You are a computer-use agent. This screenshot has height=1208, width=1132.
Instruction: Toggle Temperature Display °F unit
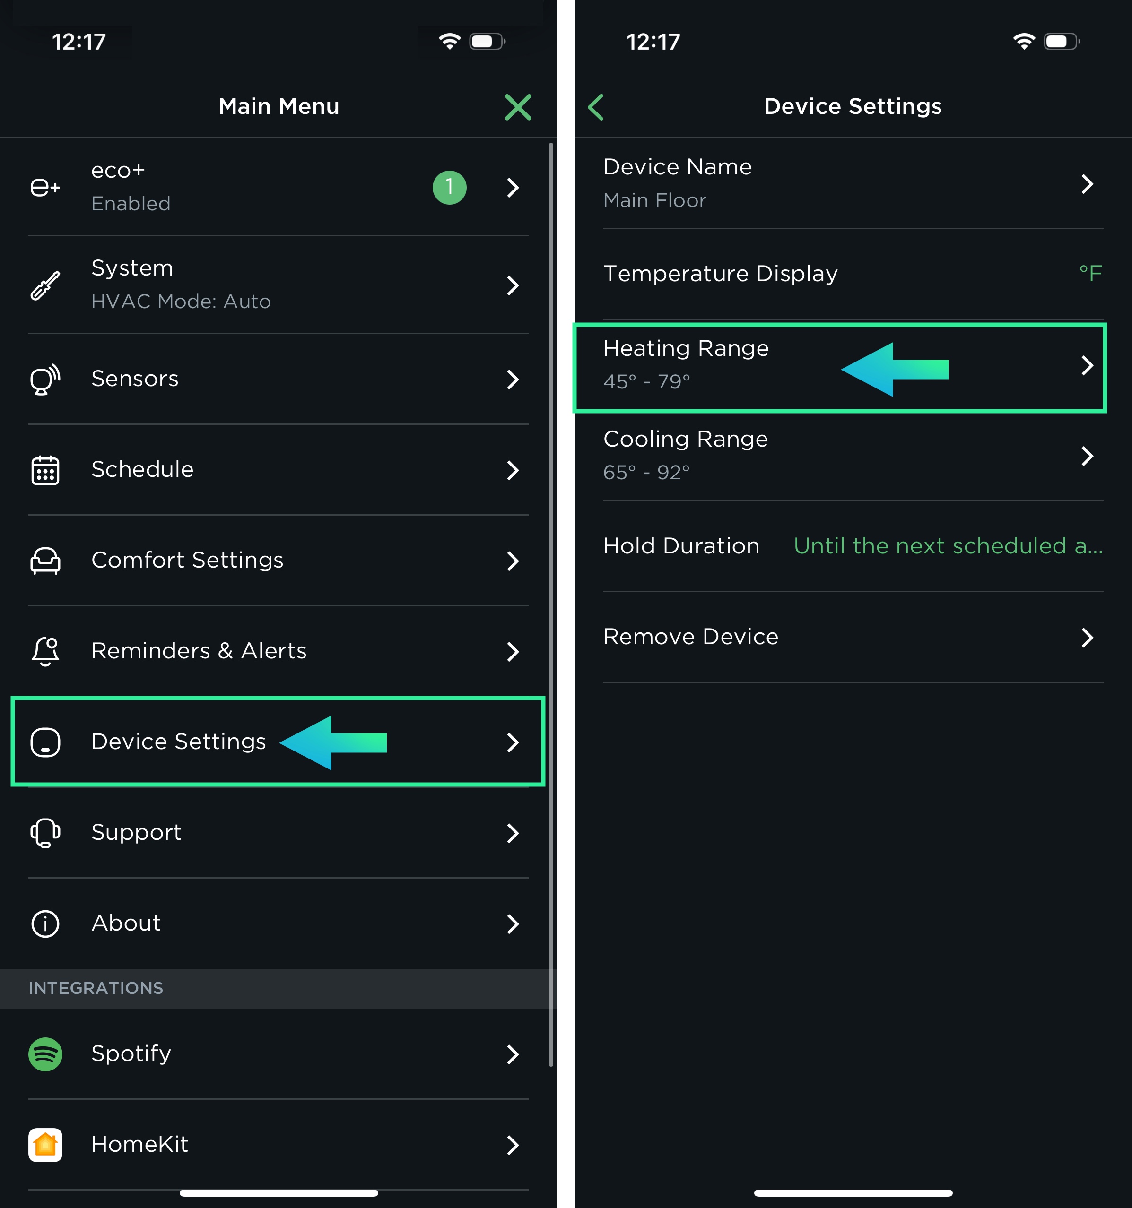1090,274
